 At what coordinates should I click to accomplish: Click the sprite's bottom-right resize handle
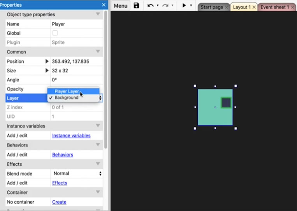235,128
